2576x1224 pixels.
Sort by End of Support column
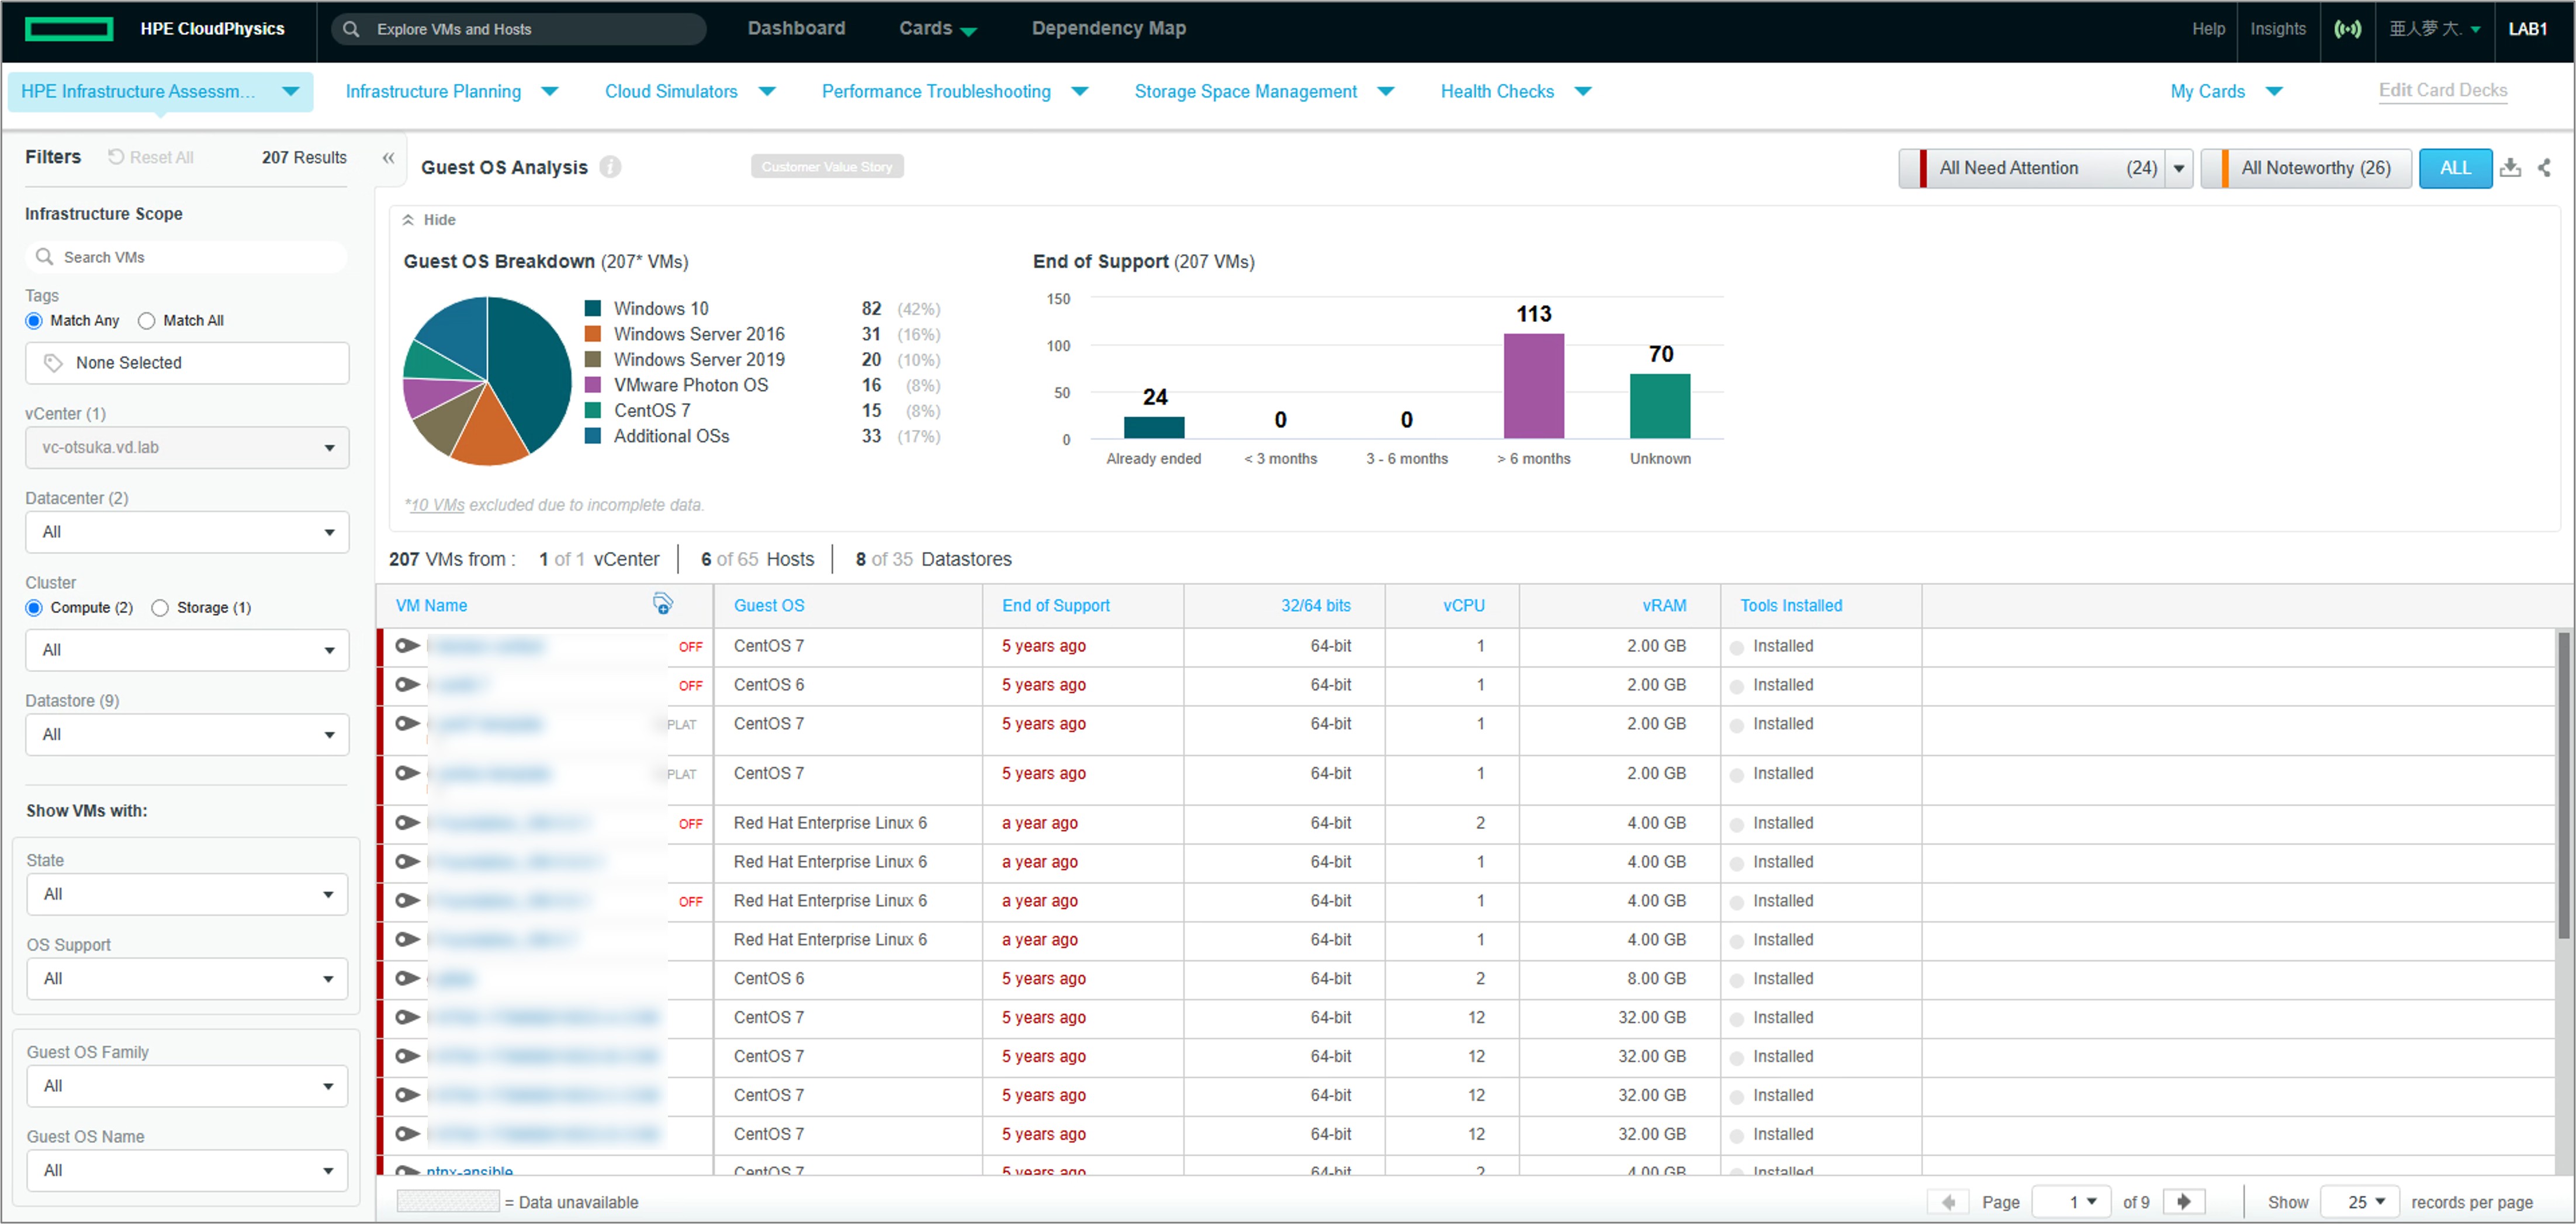(x=1055, y=605)
